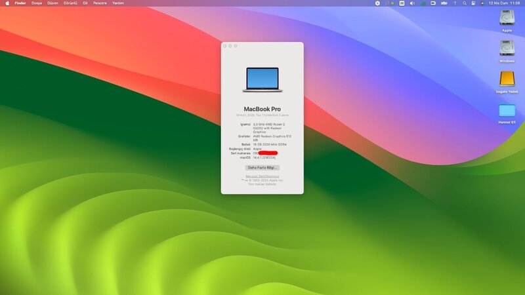
Task: Open the Git menu
Action: tap(85, 3)
